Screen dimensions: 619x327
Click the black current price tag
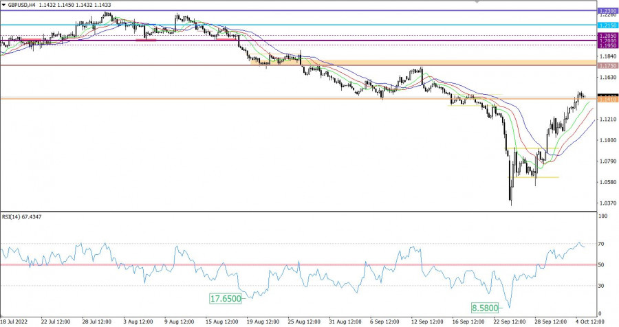click(x=607, y=95)
